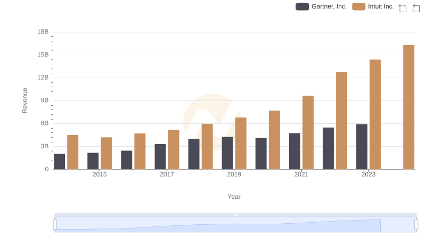Click the Intuit bar for 2022
Image resolution: width=426 pixels, height=245 pixels.
tap(341, 121)
